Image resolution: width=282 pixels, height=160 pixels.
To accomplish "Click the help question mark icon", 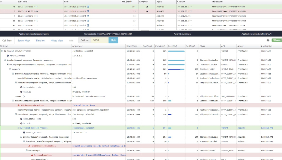I will (268, 40).
